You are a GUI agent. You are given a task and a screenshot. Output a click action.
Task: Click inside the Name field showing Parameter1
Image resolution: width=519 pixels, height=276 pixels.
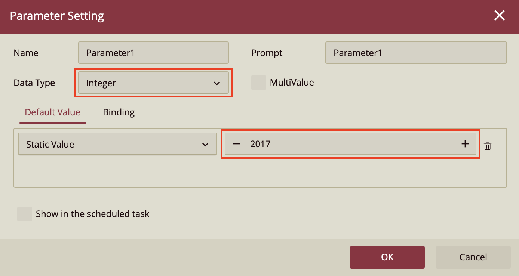(x=153, y=53)
